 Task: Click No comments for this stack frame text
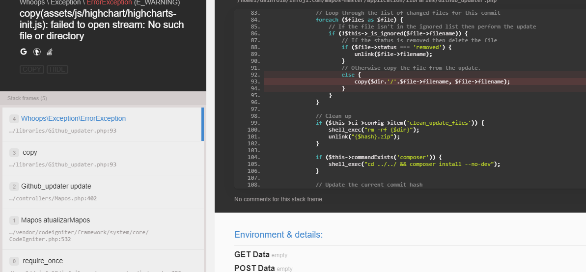click(279, 199)
